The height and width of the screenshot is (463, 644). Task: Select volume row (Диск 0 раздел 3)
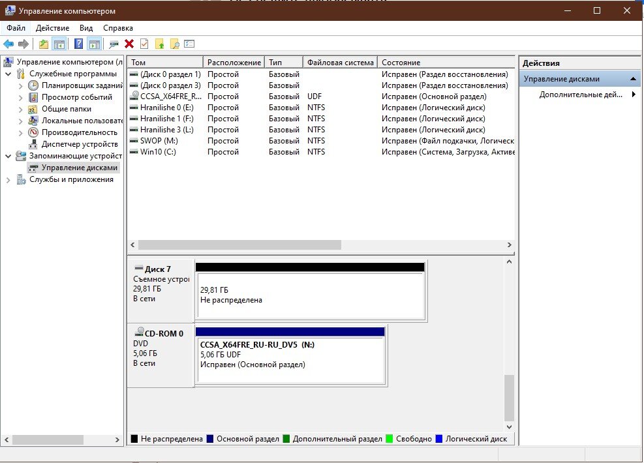(321, 85)
